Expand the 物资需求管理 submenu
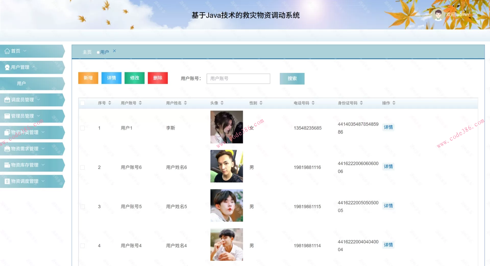490x266 pixels. pyautogui.click(x=43, y=149)
